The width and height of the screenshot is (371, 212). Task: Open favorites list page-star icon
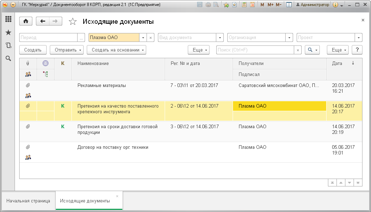pos(234,5)
